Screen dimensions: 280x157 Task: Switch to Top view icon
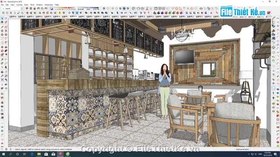click(x=31, y=8)
